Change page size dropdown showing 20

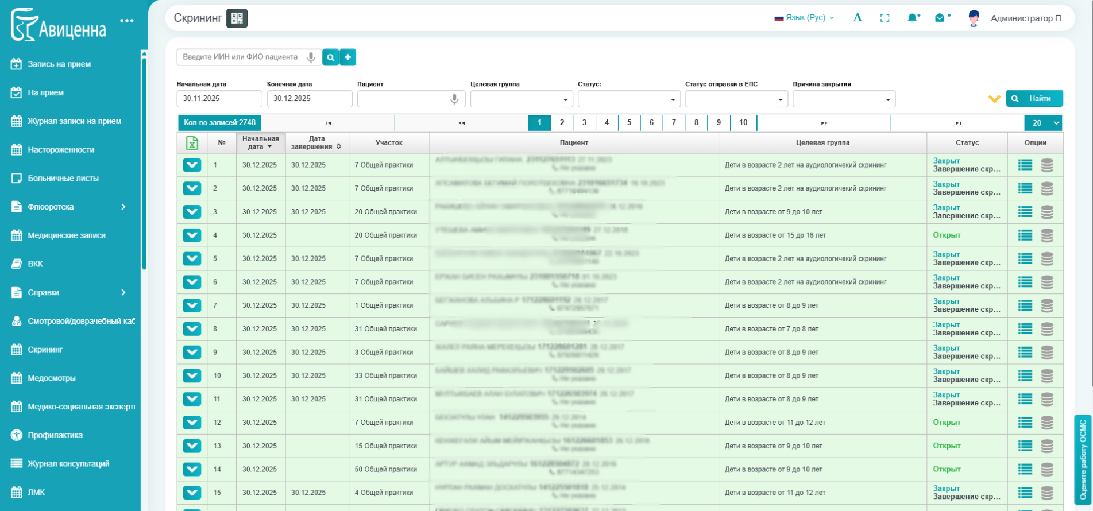(1042, 123)
